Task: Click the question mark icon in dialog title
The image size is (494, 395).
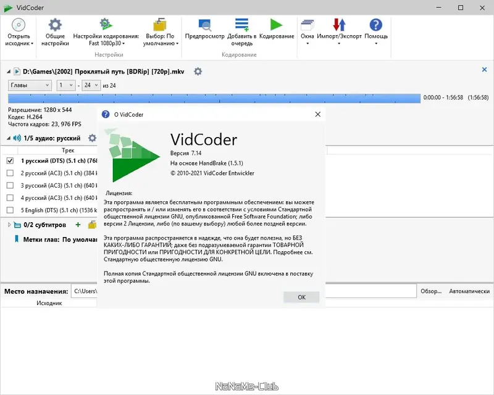Action: coord(106,114)
